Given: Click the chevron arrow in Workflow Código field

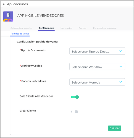Looking at the screenshot, I should (121, 67).
